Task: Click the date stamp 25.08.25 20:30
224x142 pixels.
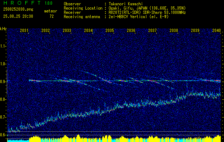Action: 18,16
